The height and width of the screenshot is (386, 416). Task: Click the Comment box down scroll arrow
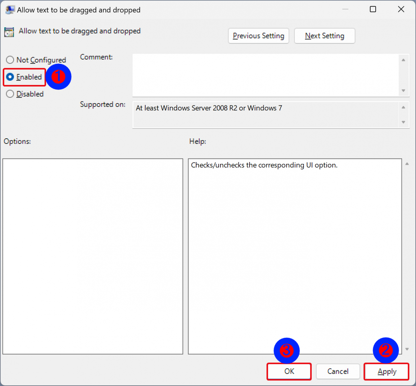[x=403, y=90]
